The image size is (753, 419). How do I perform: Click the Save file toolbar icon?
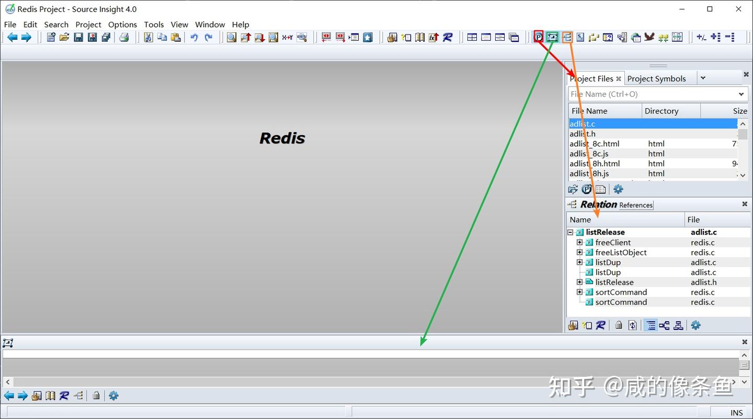click(78, 37)
